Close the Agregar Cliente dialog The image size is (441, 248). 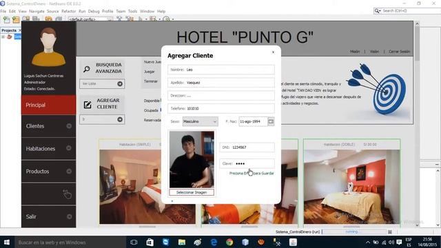click(x=273, y=52)
